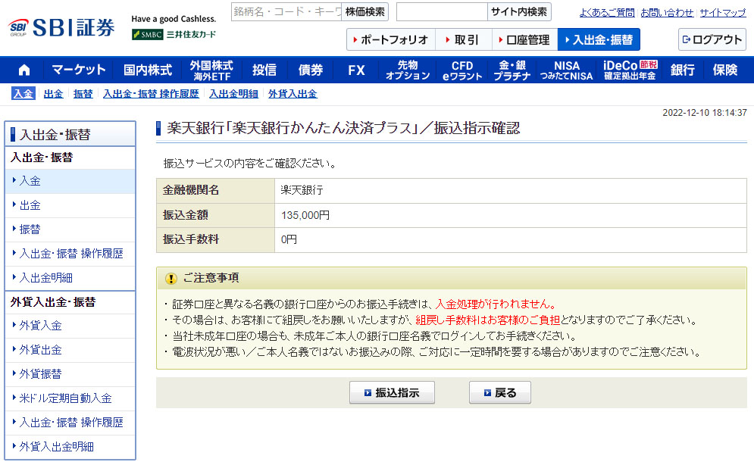Click the 株価検索 search button
This screenshot has width=754, height=462.
click(364, 12)
